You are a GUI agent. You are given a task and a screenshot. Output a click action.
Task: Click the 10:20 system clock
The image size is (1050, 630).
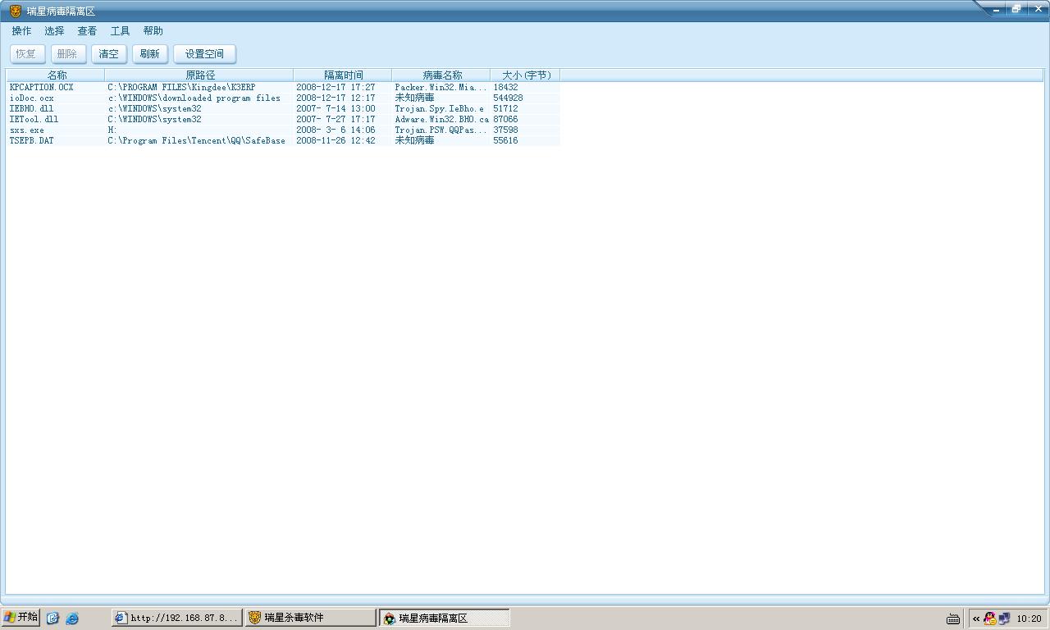pyautogui.click(x=1029, y=619)
